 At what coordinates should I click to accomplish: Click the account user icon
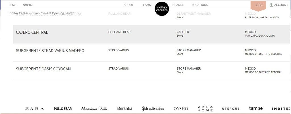[271, 5]
